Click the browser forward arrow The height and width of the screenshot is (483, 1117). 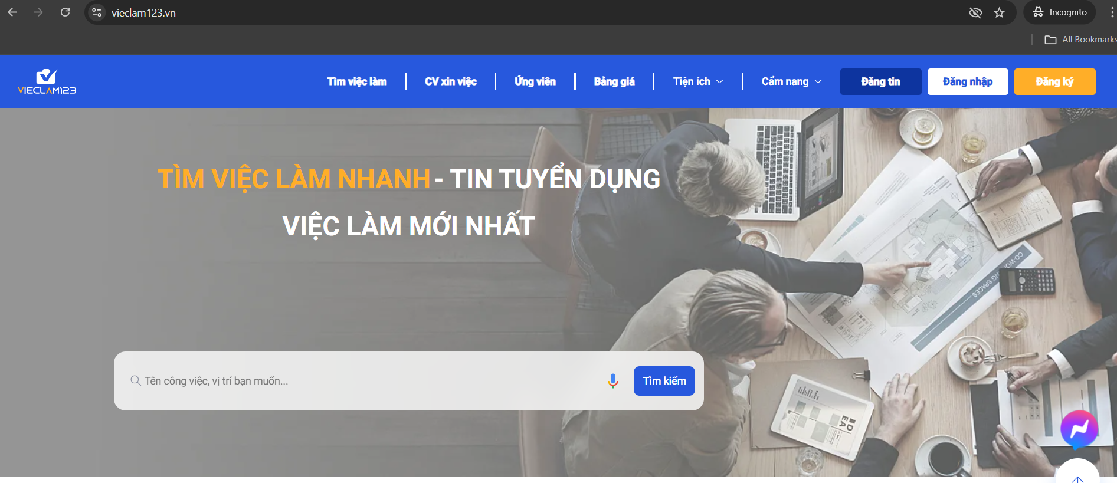coord(38,12)
